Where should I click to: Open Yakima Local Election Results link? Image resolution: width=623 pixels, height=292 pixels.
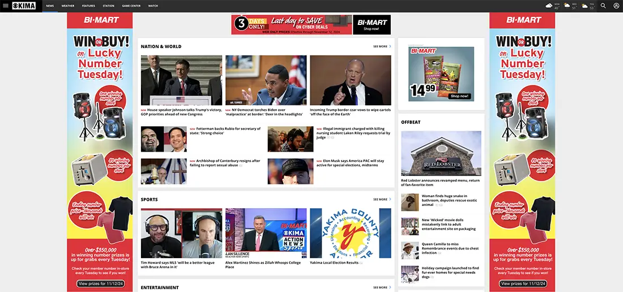(334, 263)
